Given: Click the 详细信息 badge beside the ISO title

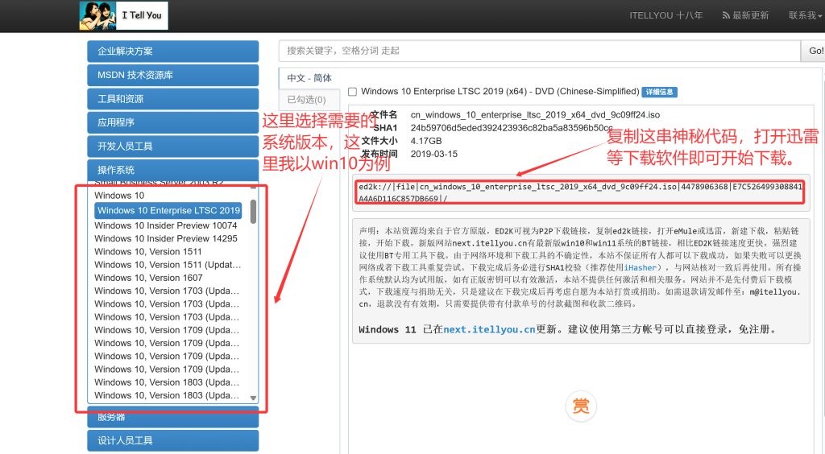Looking at the screenshot, I should 660,92.
